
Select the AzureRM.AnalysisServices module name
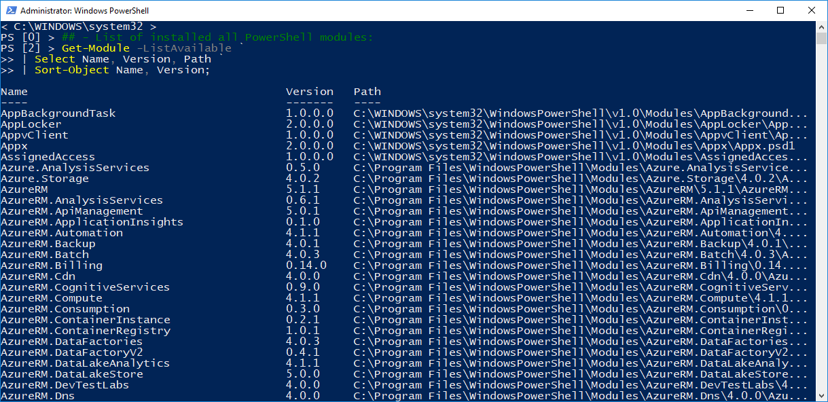(82, 200)
